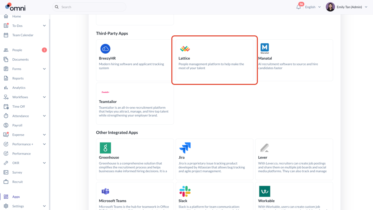Expand the Performance + sidebar chevron
This screenshot has height=210, width=373.
click(44, 144)
